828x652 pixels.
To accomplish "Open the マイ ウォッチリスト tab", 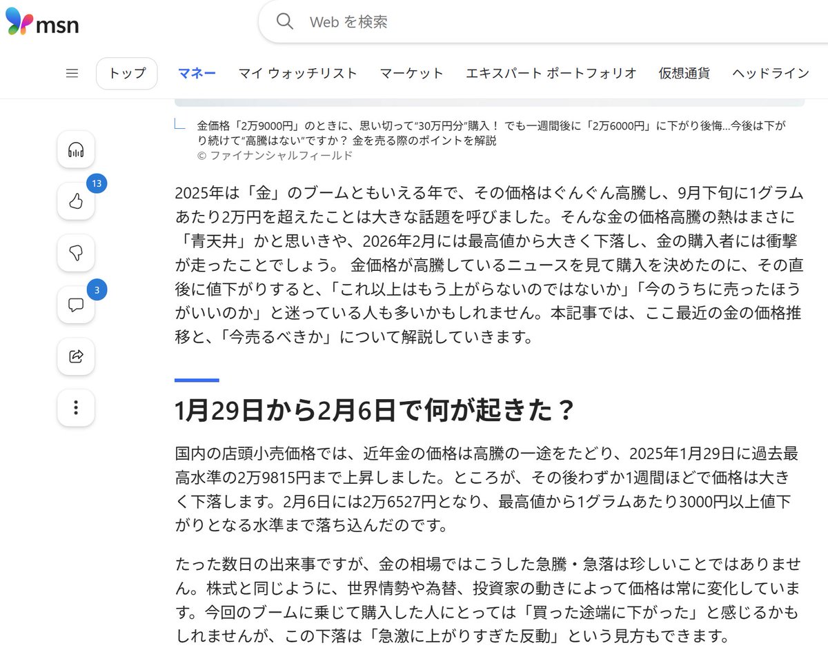I will click(298, 73).
